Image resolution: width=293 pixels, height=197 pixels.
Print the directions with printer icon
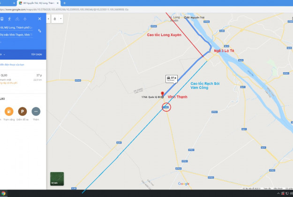pyautogui.click(x=55, y=19)
